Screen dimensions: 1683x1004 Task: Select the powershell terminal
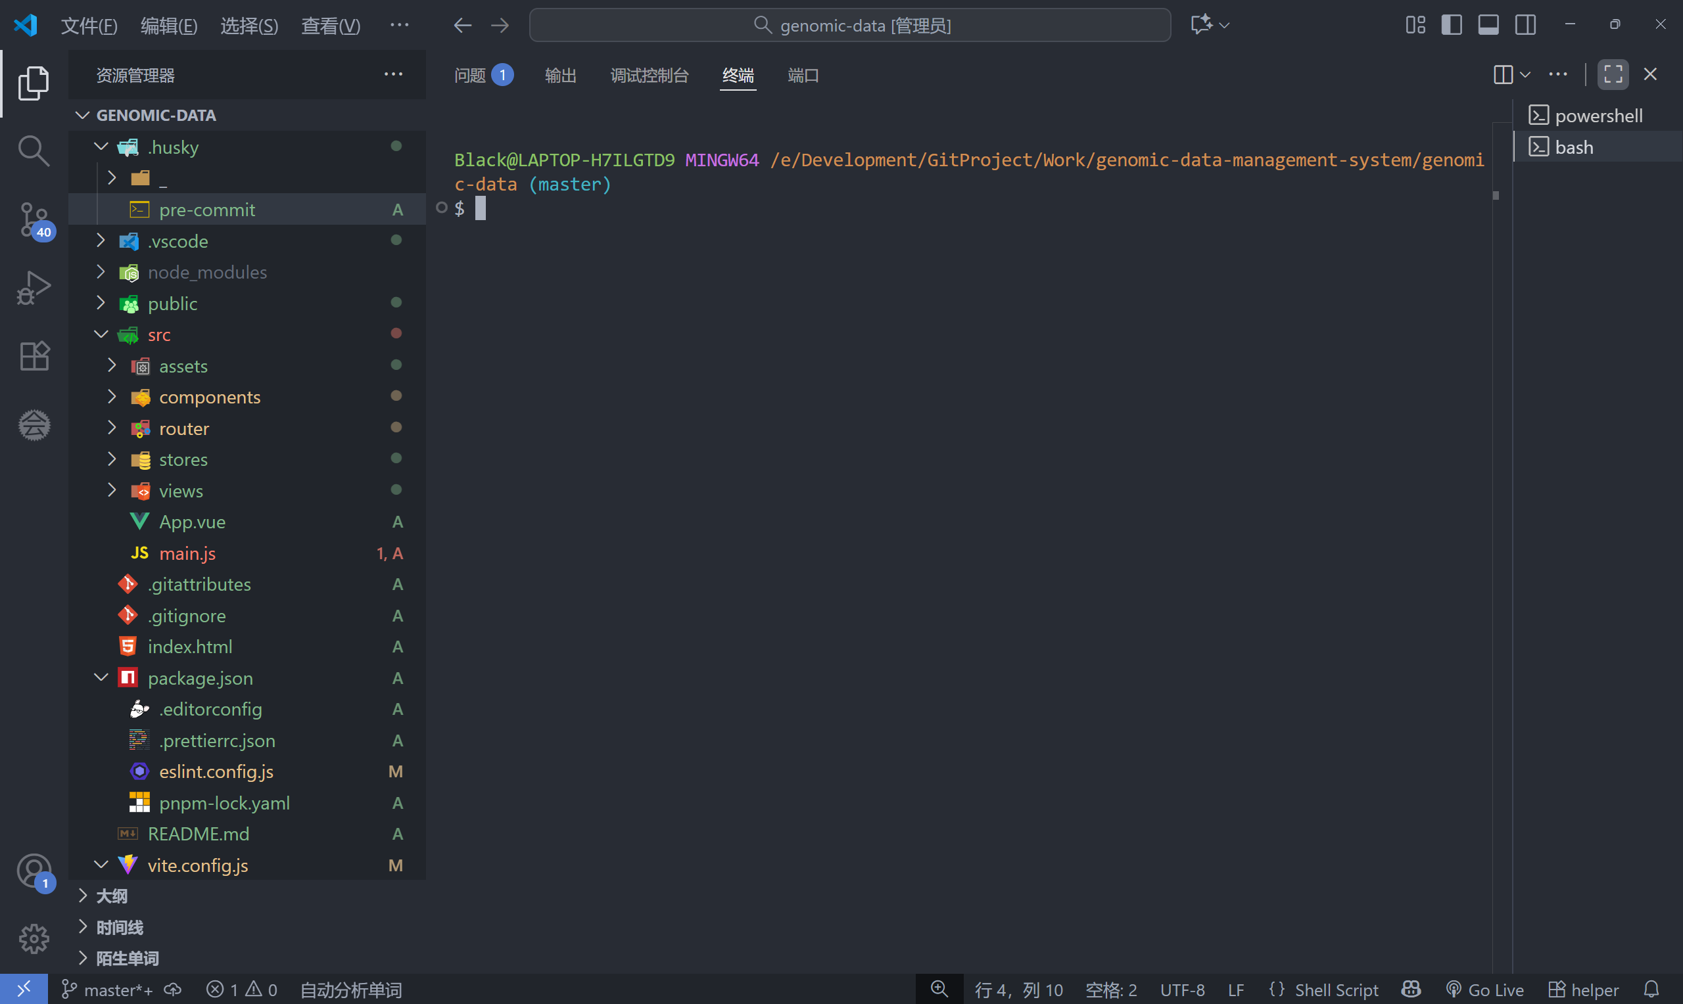(x=1598, y=116)
